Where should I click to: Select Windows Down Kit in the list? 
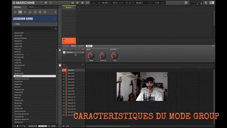(x=21, y=119)
